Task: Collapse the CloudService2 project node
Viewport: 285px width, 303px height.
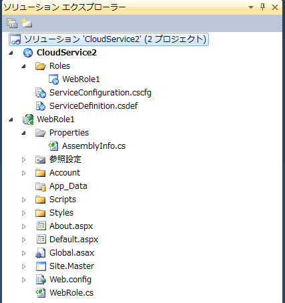Action: [11, 53]
